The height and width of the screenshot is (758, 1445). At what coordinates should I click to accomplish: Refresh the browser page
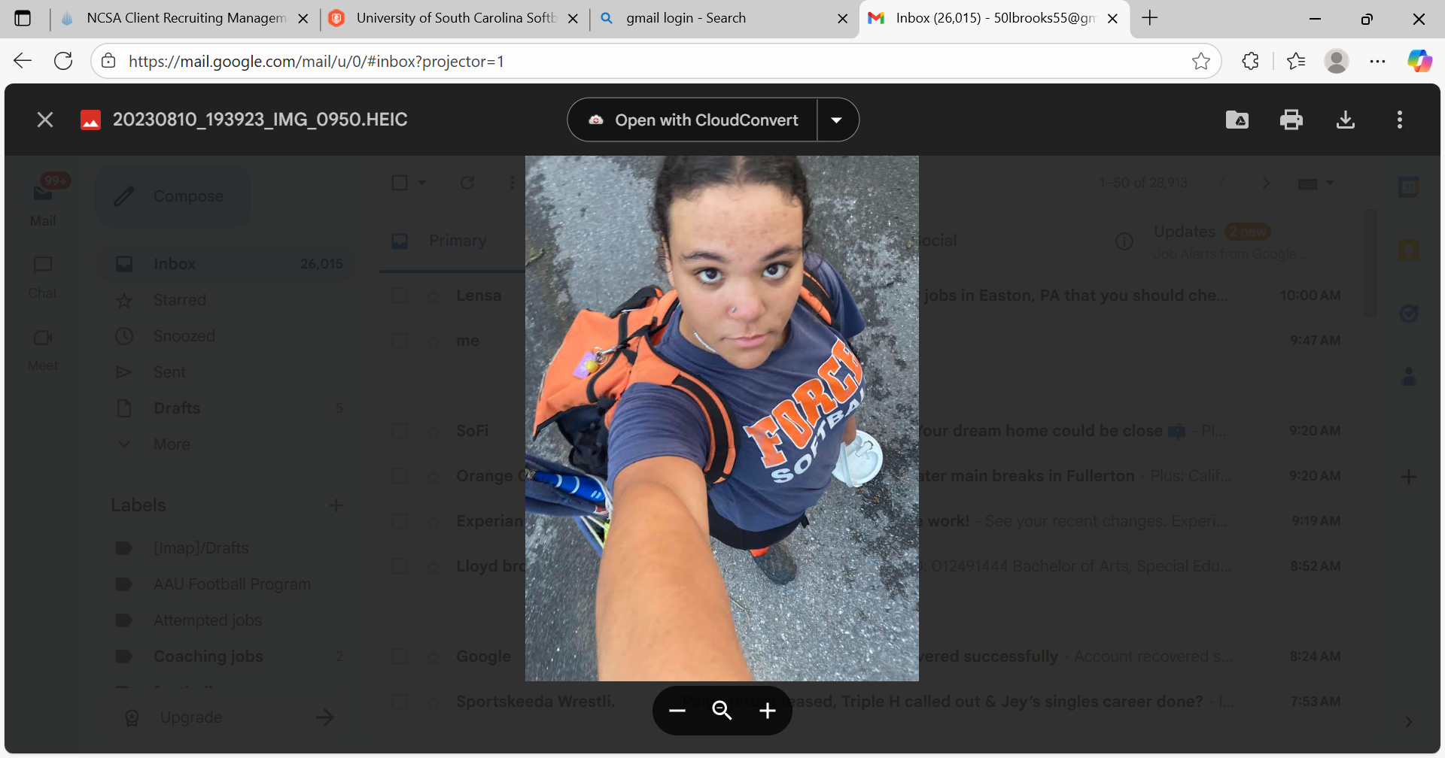click(x=63, y=61)
